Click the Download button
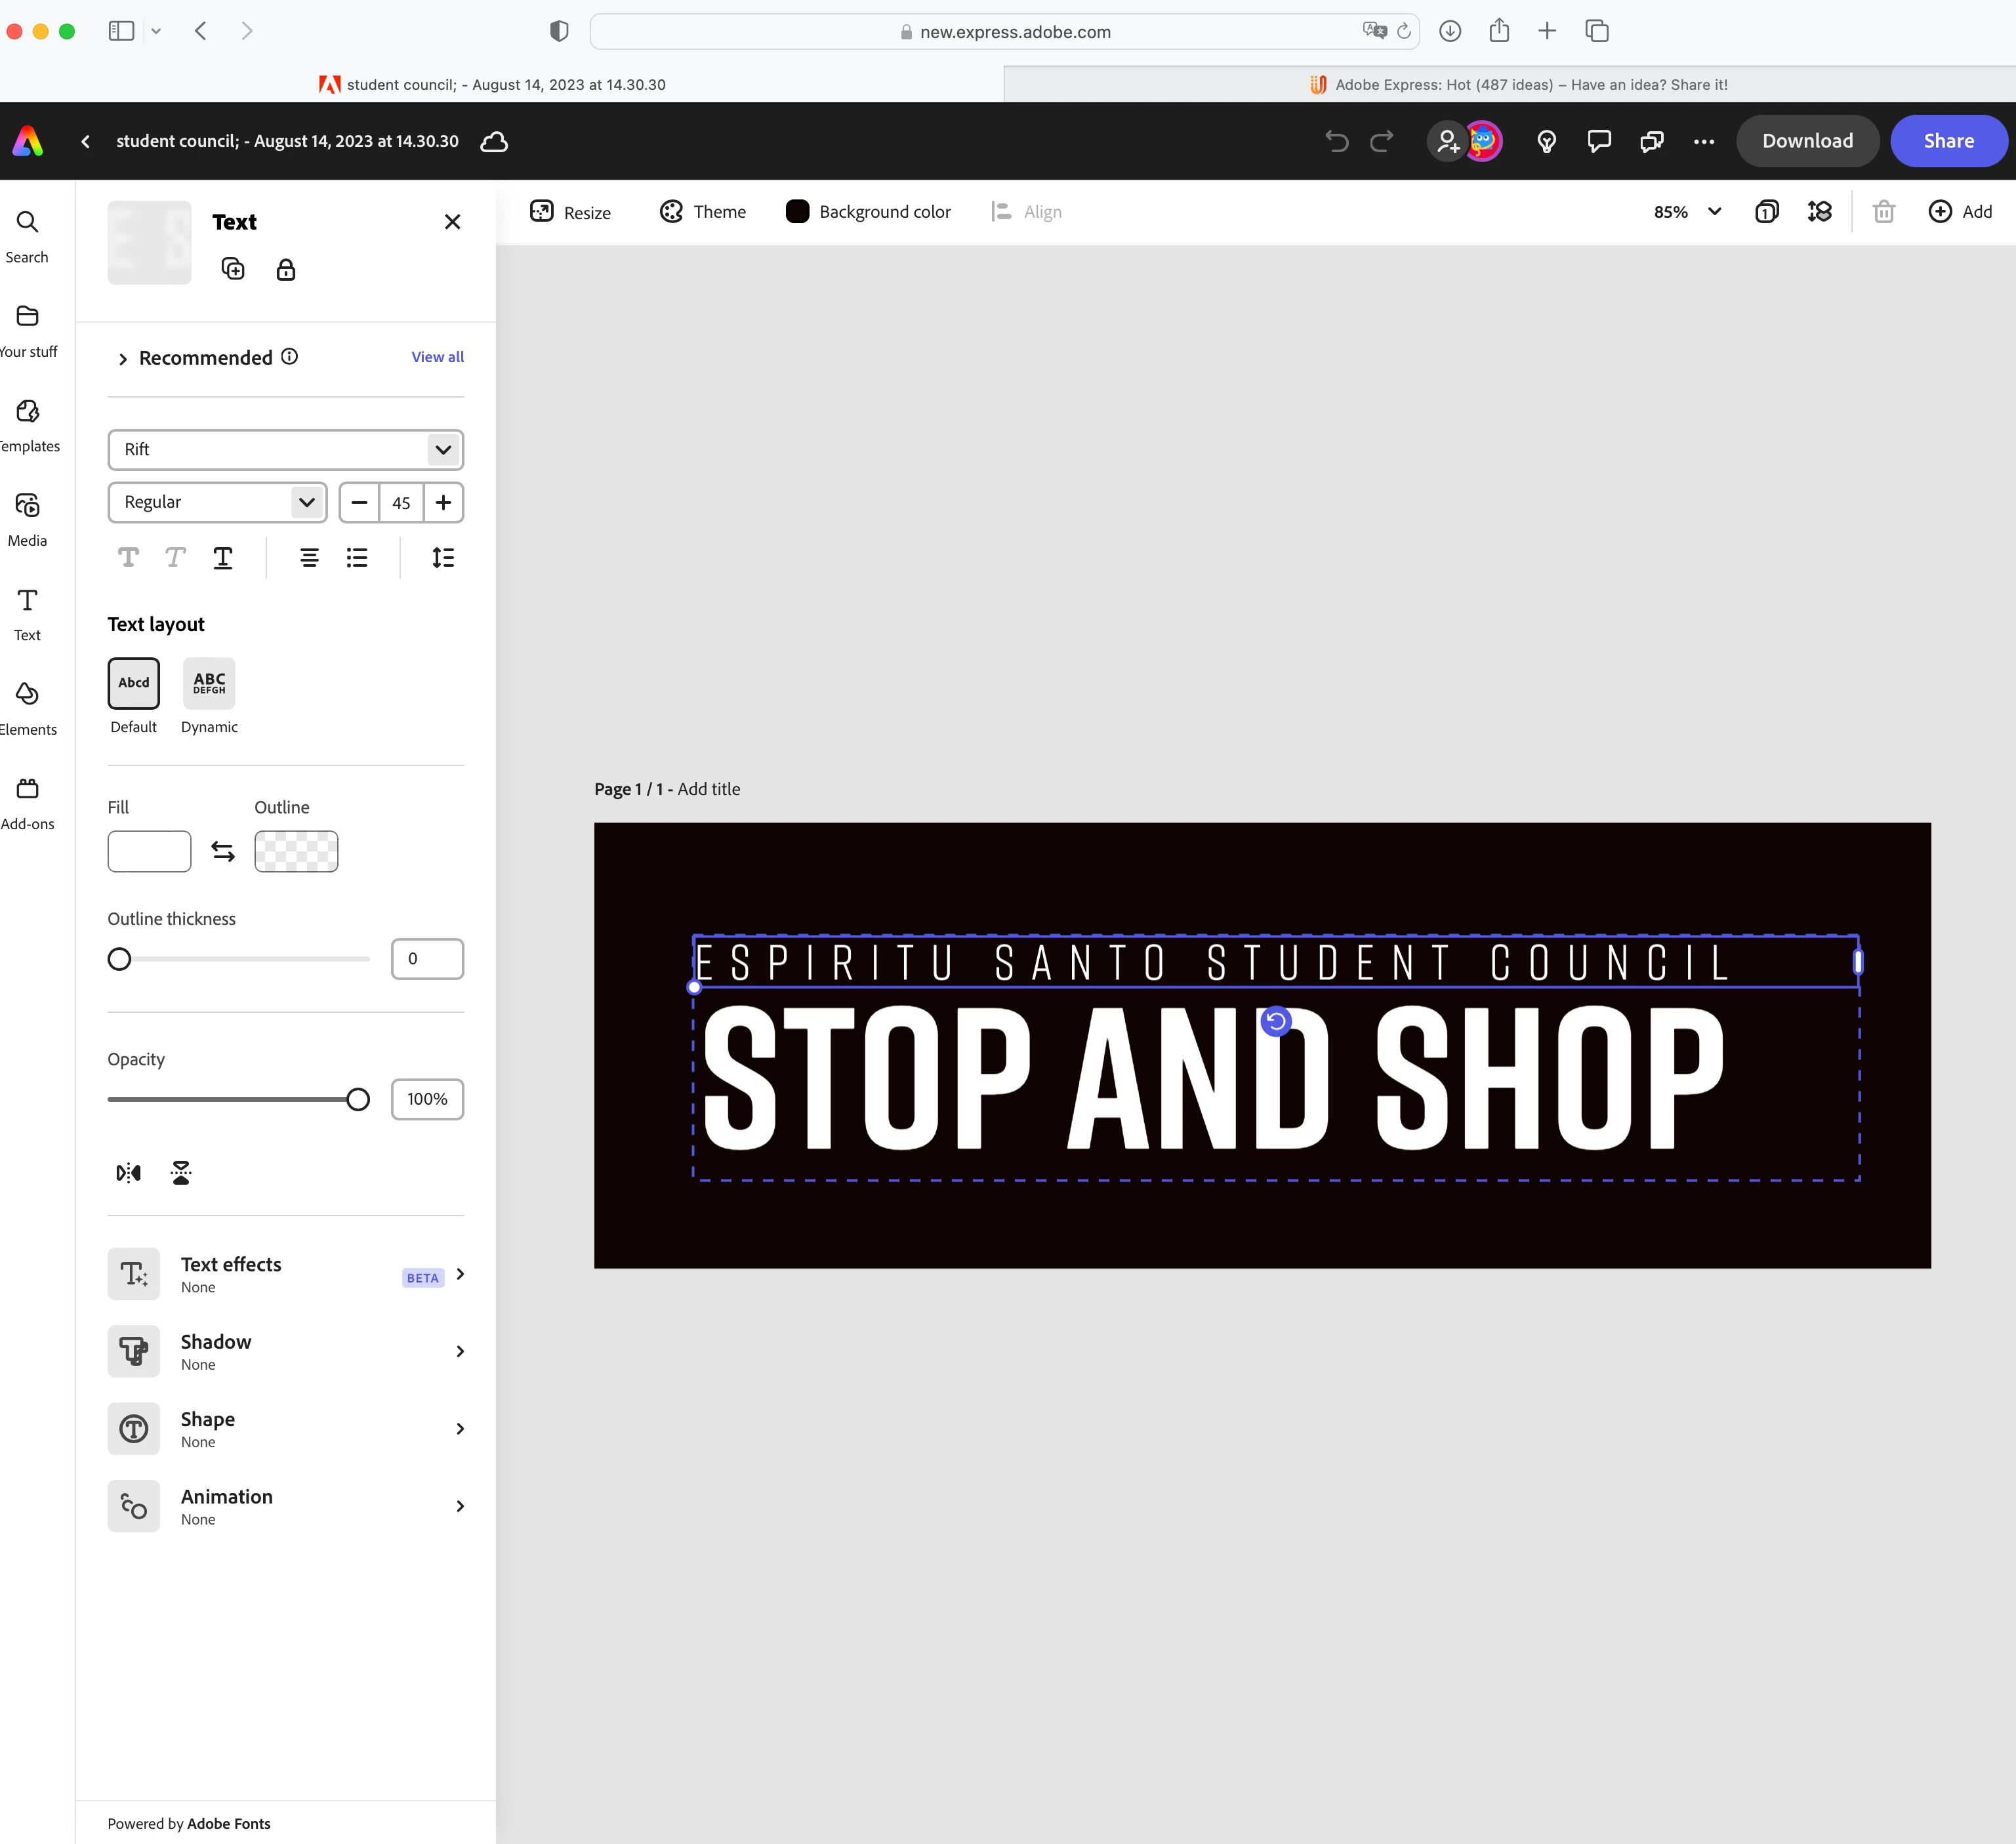 (x=1807, y=141)
